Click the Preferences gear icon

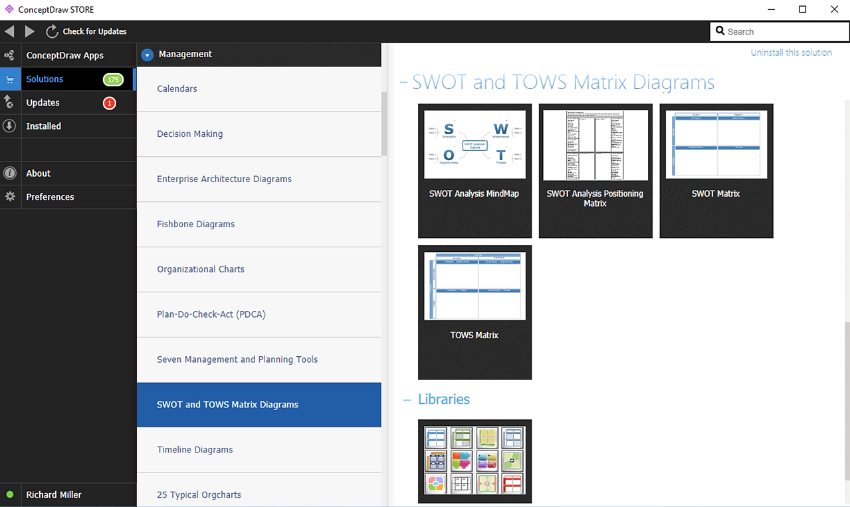[x=9, y=197]
